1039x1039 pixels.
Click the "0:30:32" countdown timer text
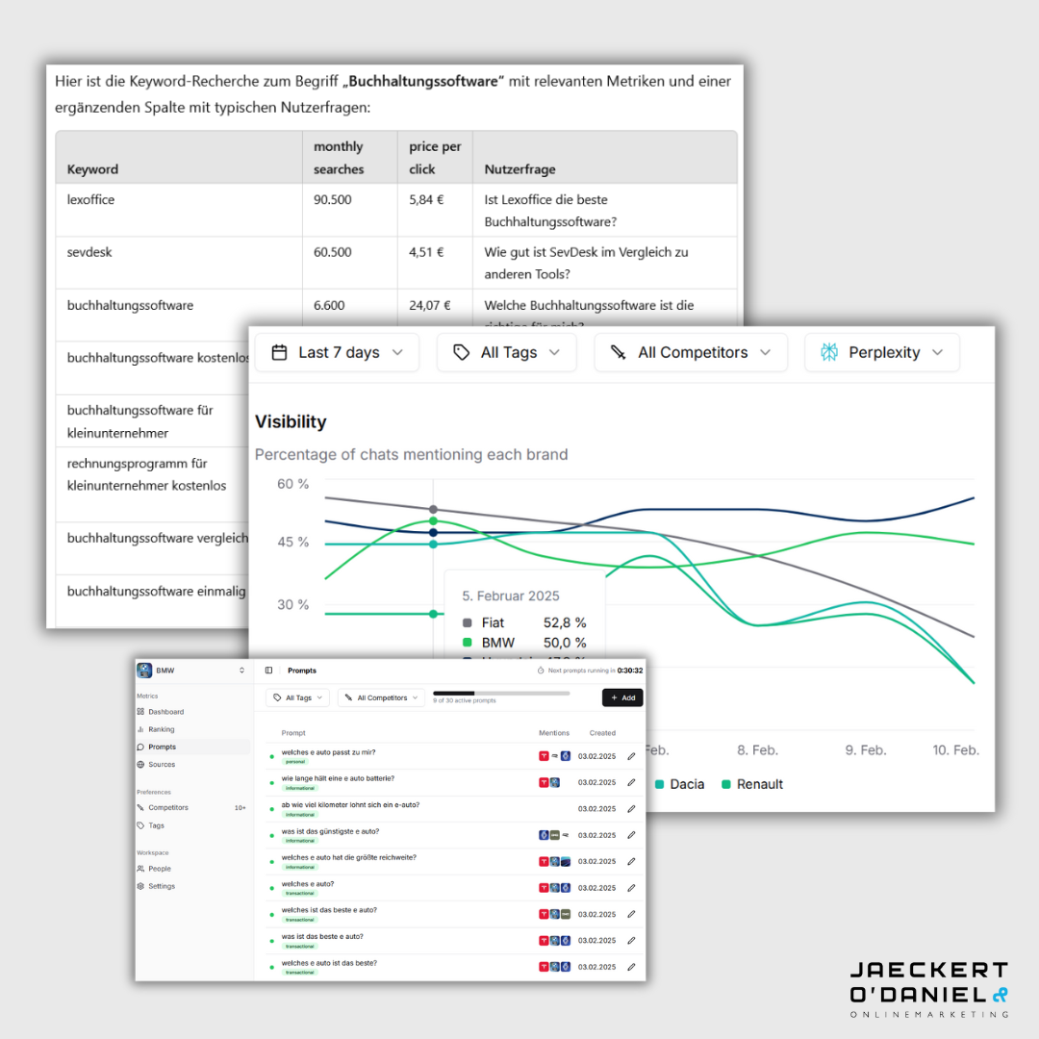[x=630, y=671]
